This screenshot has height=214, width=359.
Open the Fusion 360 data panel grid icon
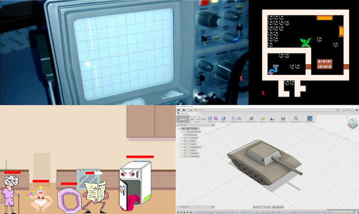179,110
